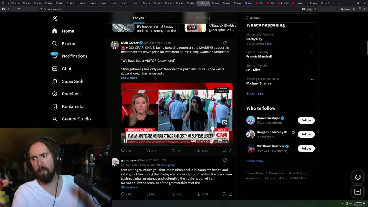This screenshot has height=207, width=368.
Task: Open Home from the sidebar
Action: 63,31
